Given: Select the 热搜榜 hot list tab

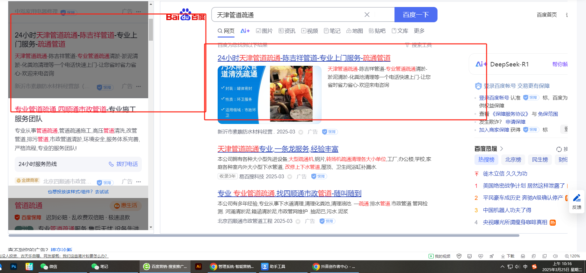Looking at the screenshot, I should [x=486, y=160].
